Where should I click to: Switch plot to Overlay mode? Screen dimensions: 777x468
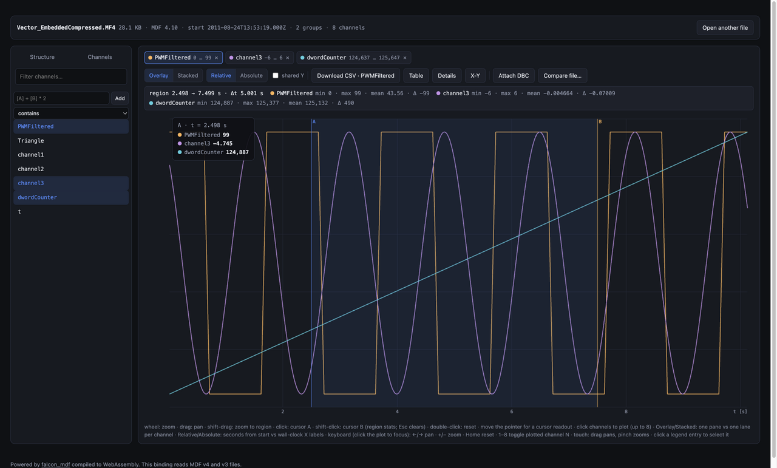tap(159, 75)
